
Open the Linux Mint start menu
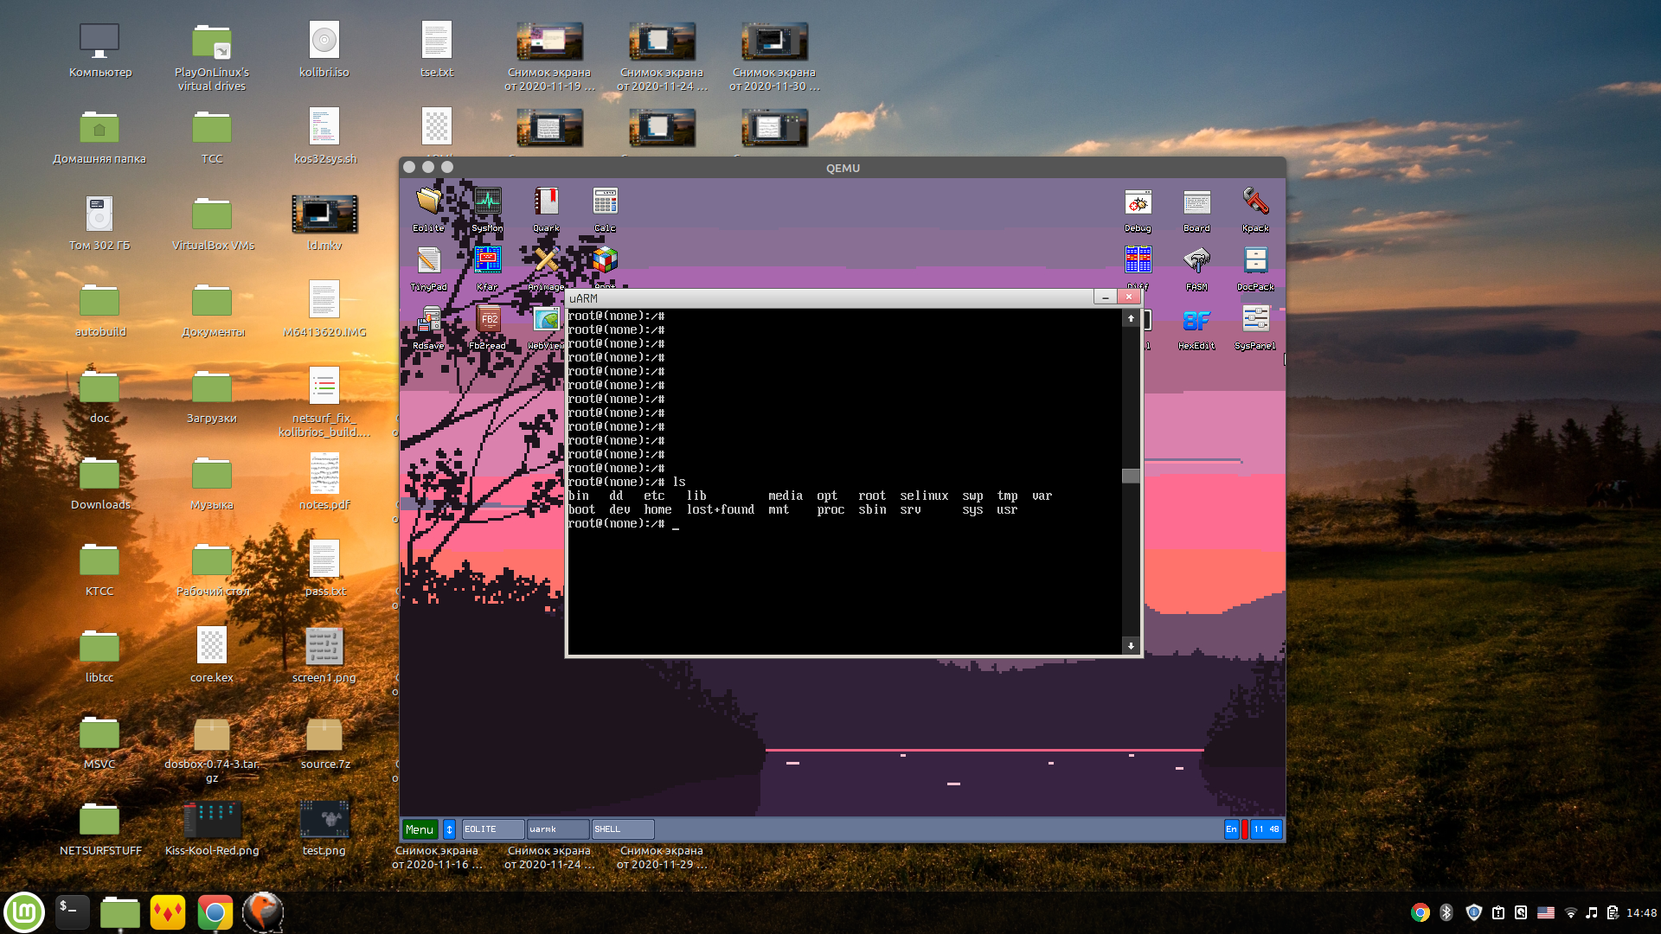24,912
